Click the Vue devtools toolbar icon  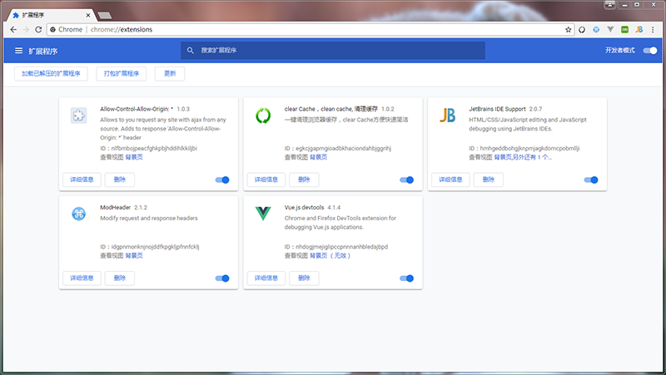pos(610,29)
